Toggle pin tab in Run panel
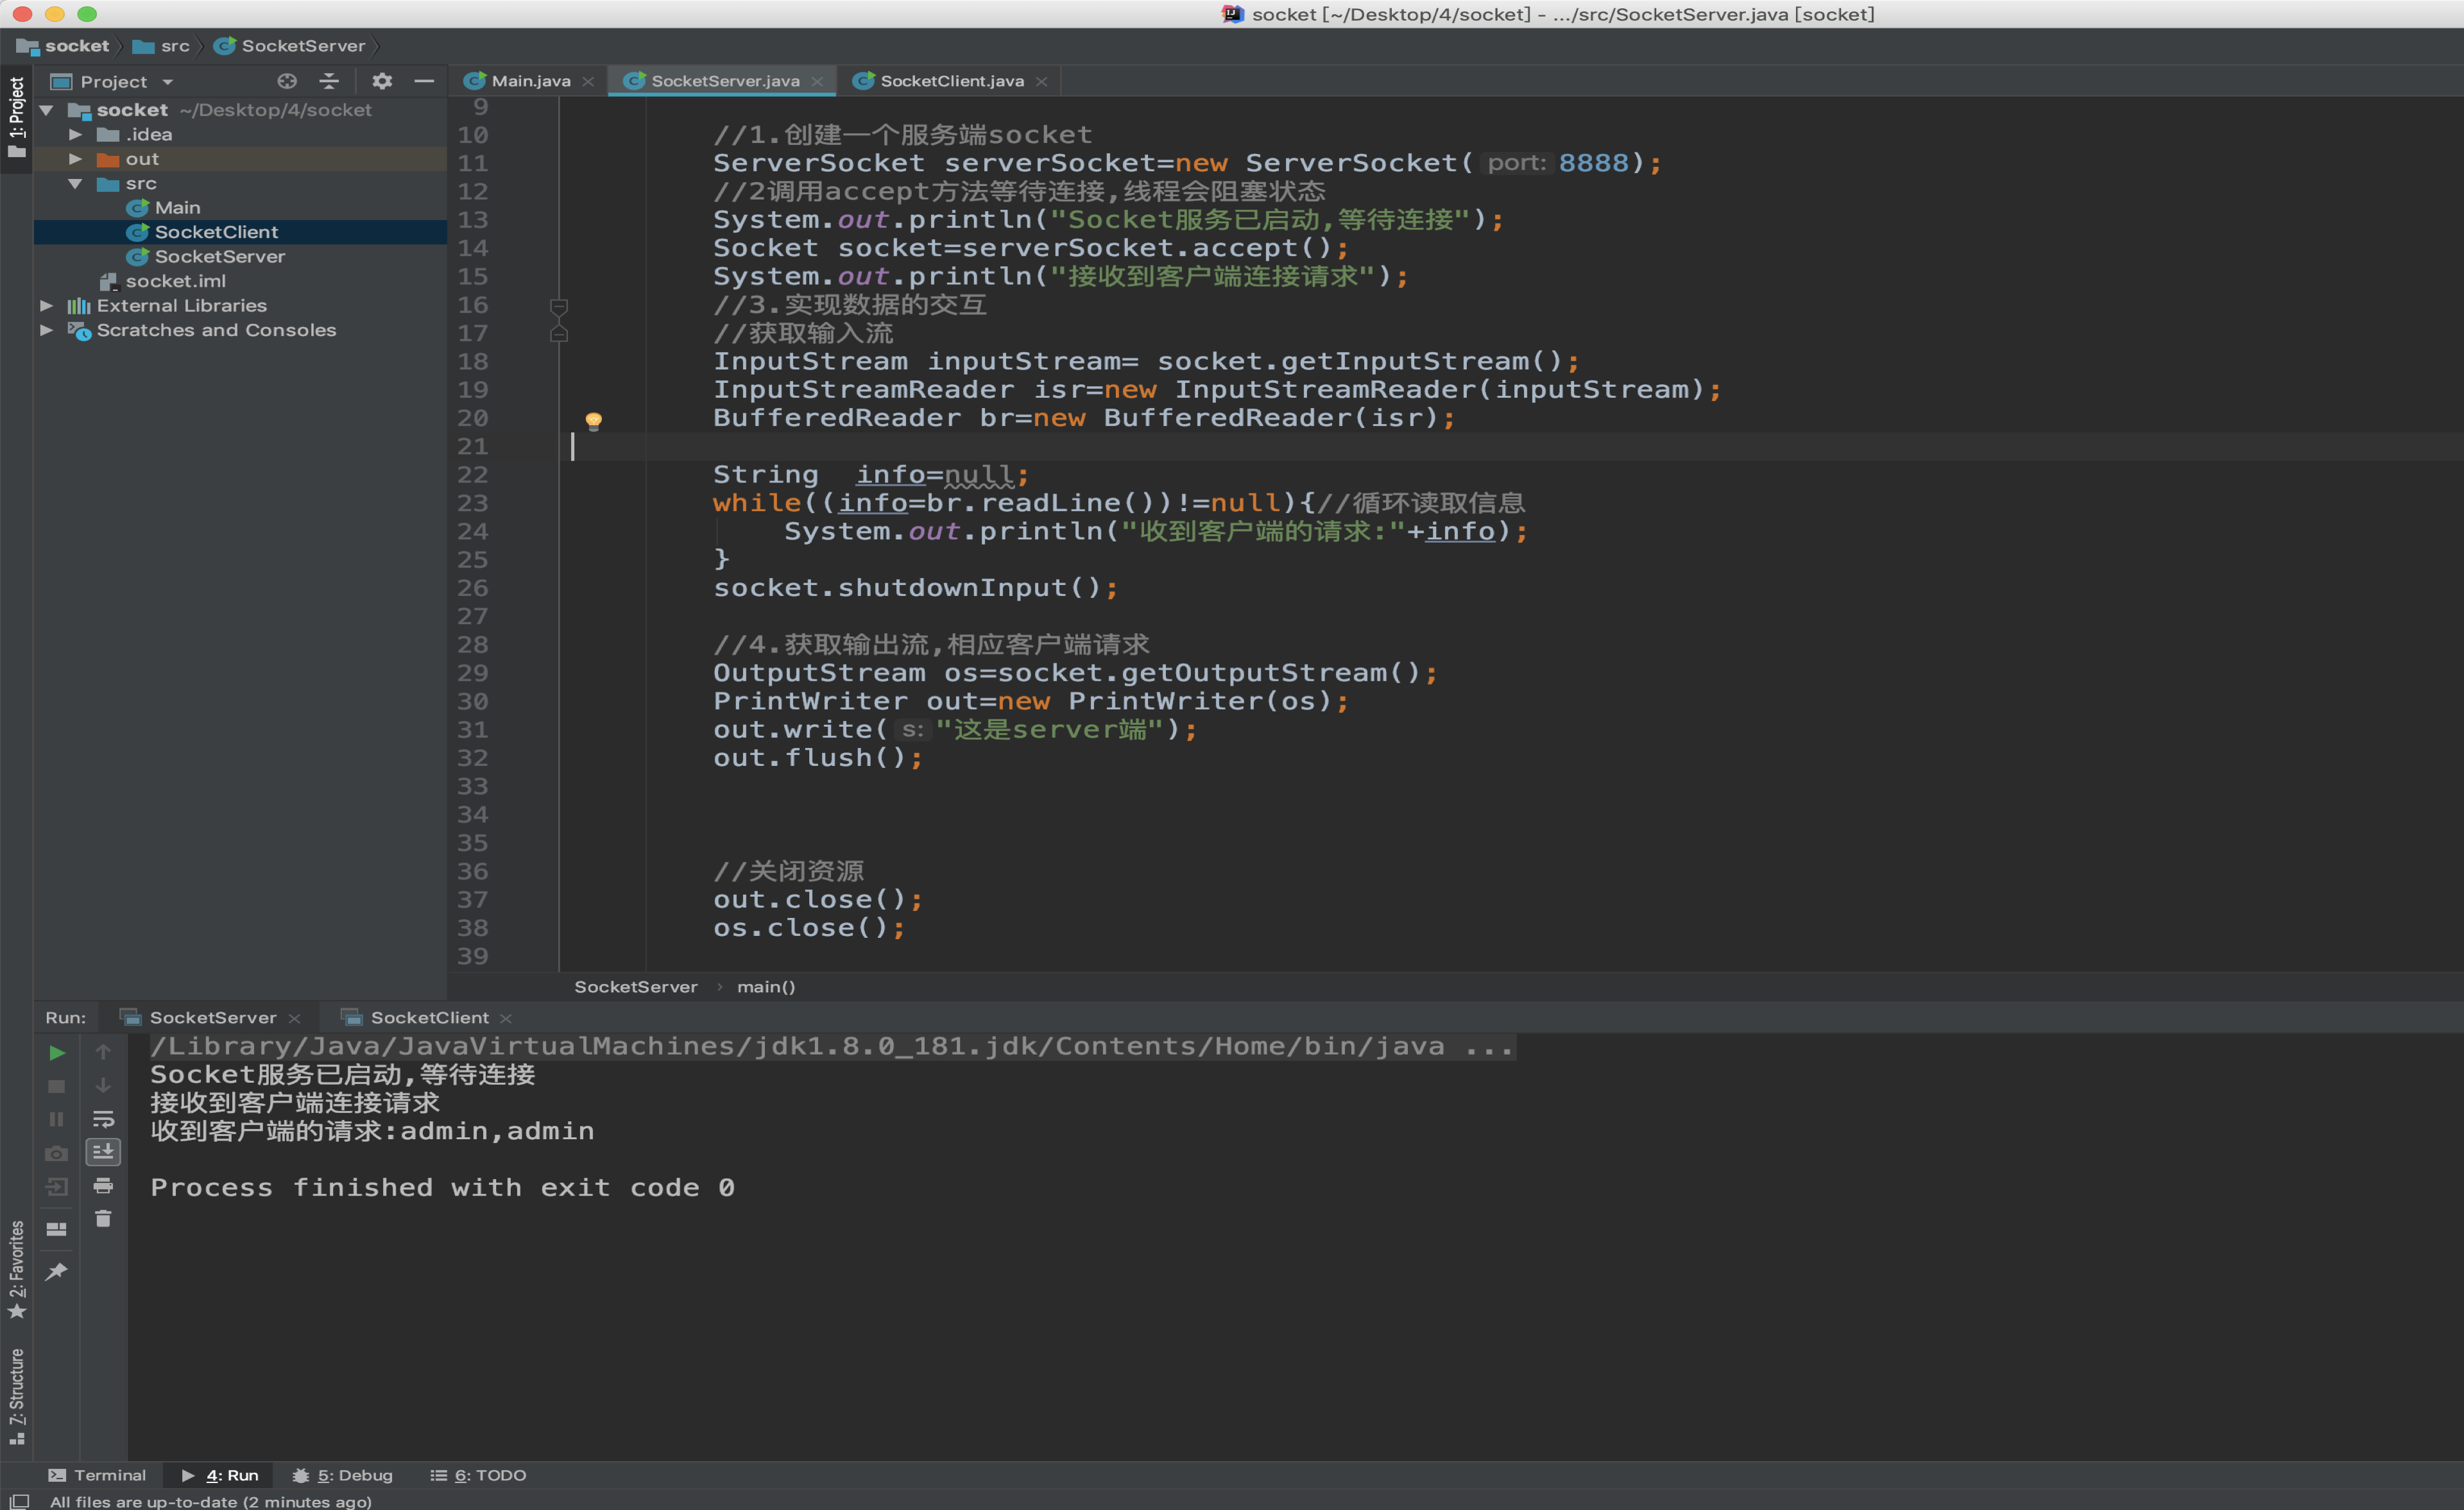This screenshot has width=2464, height=1510. 57,1271
